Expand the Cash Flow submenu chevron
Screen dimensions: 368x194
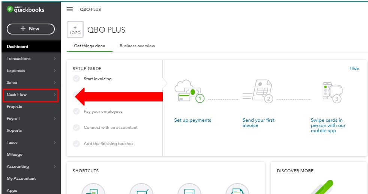click(55, 94)
